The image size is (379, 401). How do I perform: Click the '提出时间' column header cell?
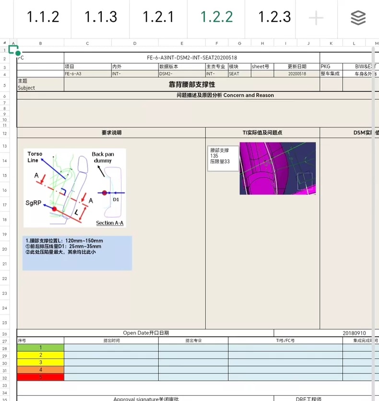coord(111,341)
